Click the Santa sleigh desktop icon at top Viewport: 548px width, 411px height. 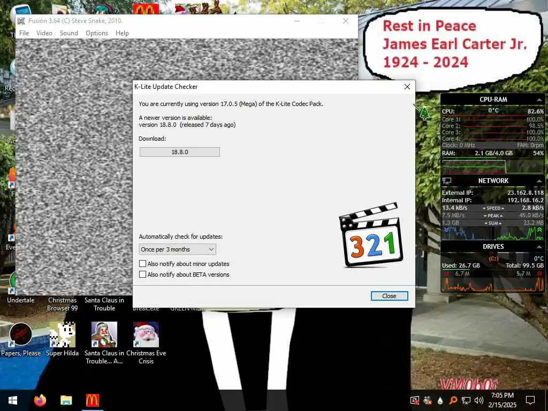coord(198,7)
